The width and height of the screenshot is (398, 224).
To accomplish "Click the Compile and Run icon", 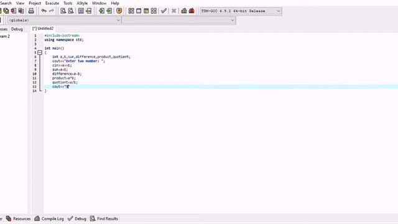I will click(x=146, y=11).
